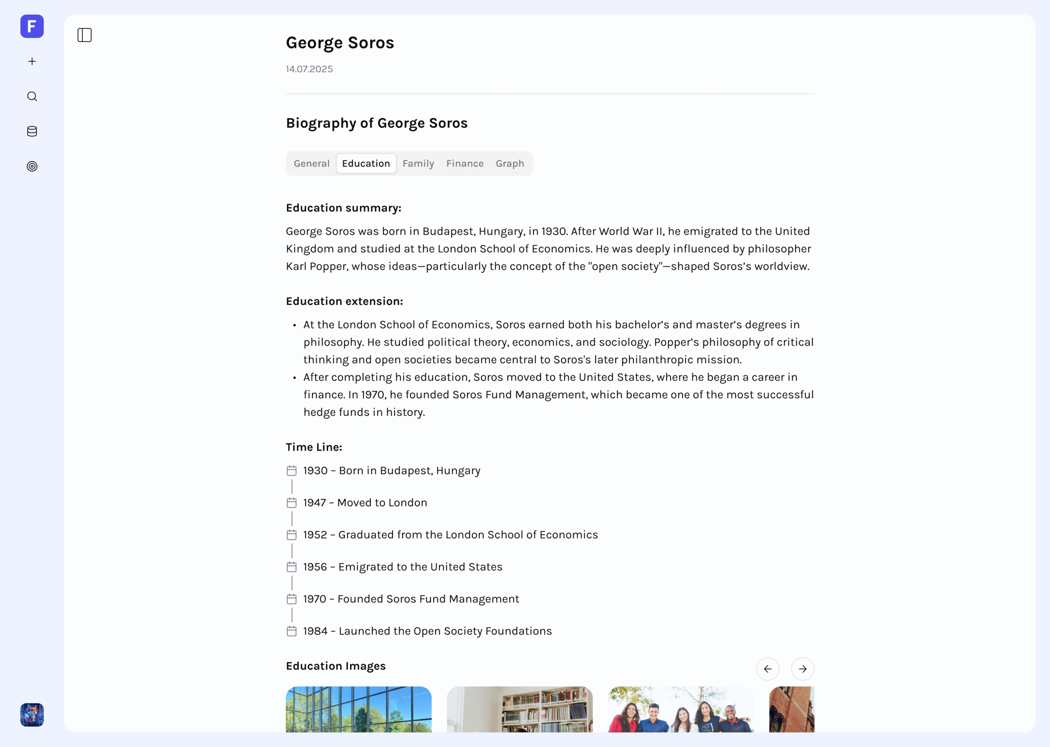
Task: Open the database icon in the sidebar
Action: [x=32, y=131]
